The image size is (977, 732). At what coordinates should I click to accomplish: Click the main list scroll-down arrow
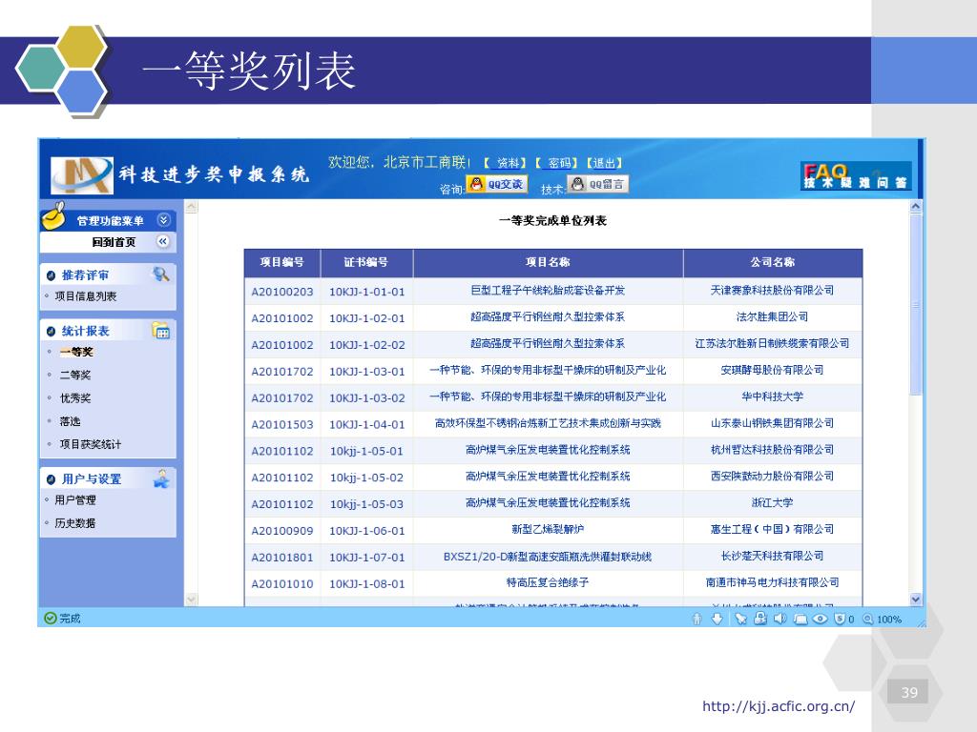[915, 599]
